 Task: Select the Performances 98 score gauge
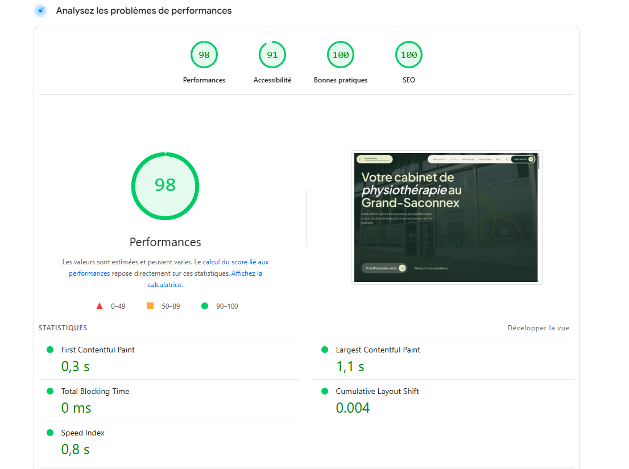point(204,55)
